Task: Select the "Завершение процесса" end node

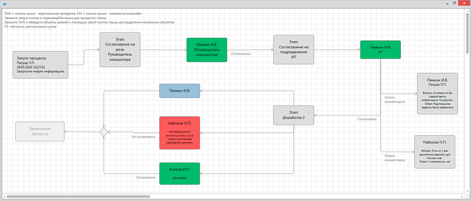Action: [x=40, y=131]
